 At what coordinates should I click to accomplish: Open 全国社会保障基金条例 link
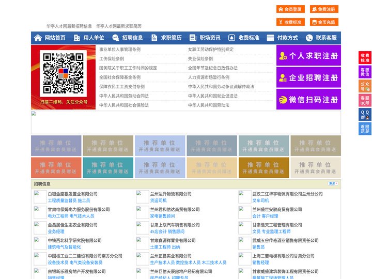click(120, 77)
